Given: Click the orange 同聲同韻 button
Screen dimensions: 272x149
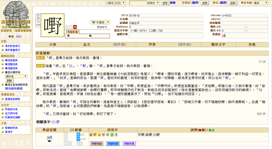Looking at the screenshot, I should 97,144.
